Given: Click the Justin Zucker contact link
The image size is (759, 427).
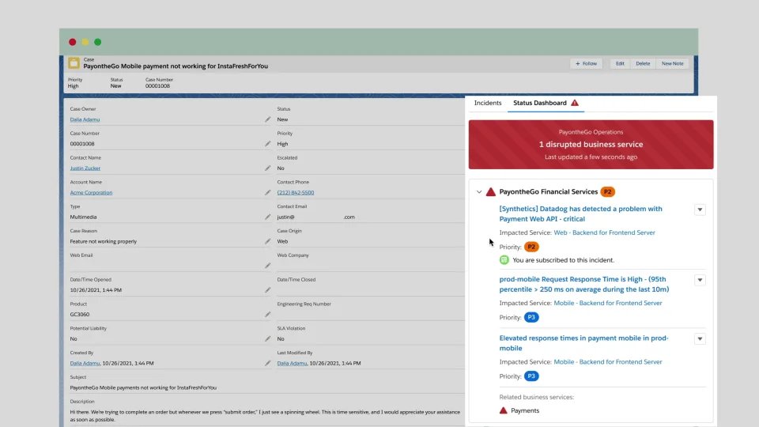Looking at the screenshot, I should [86, 168].
